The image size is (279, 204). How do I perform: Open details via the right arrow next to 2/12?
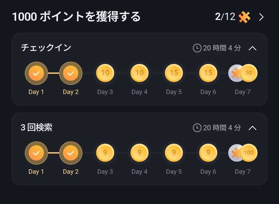261,17
